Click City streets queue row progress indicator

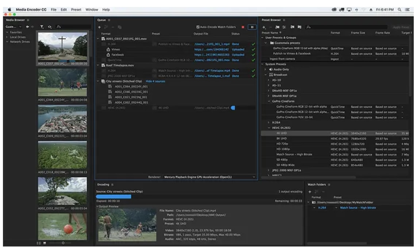coord(233,108)
